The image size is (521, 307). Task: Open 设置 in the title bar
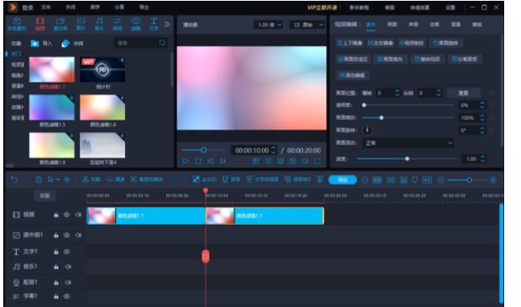coord(450,8)
